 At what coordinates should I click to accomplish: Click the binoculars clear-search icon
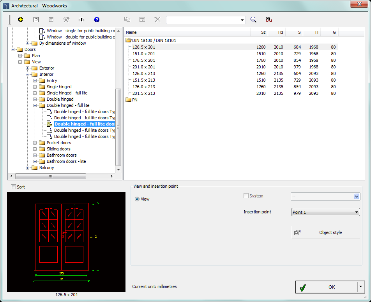[x=269, y=19]
